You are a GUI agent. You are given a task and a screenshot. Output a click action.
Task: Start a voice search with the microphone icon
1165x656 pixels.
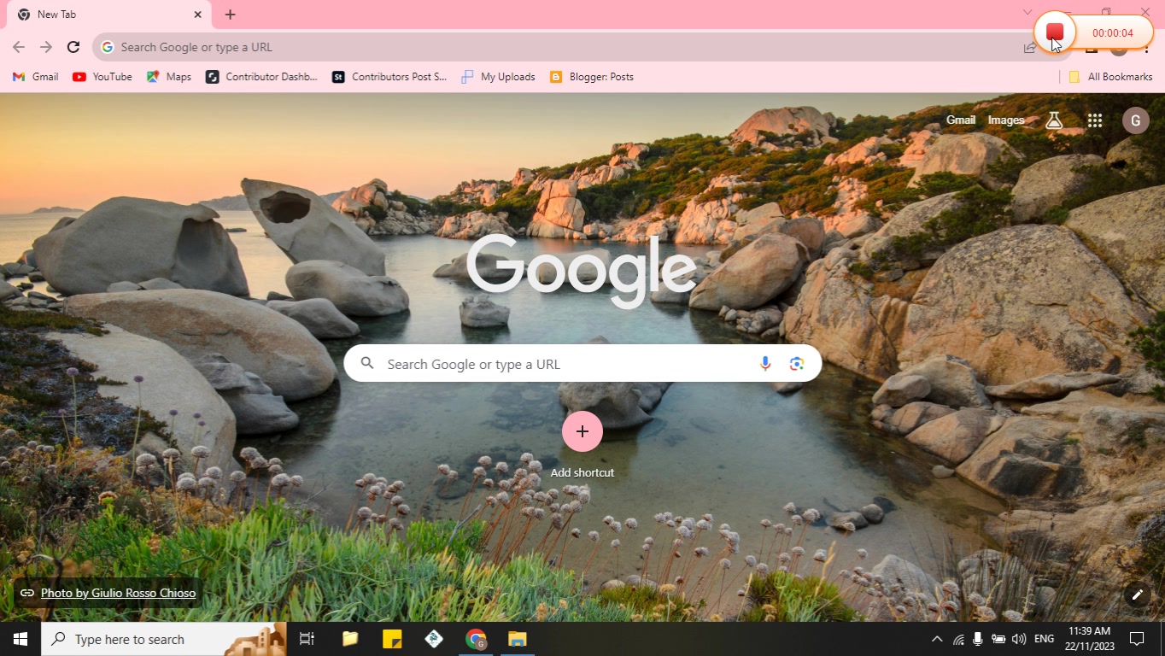point(765,364)
